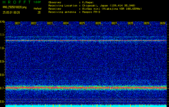Click the faint cyan line above the red carrier
Image resolution: width=169 pixels, height=107 pixels.
pos(86,37)
